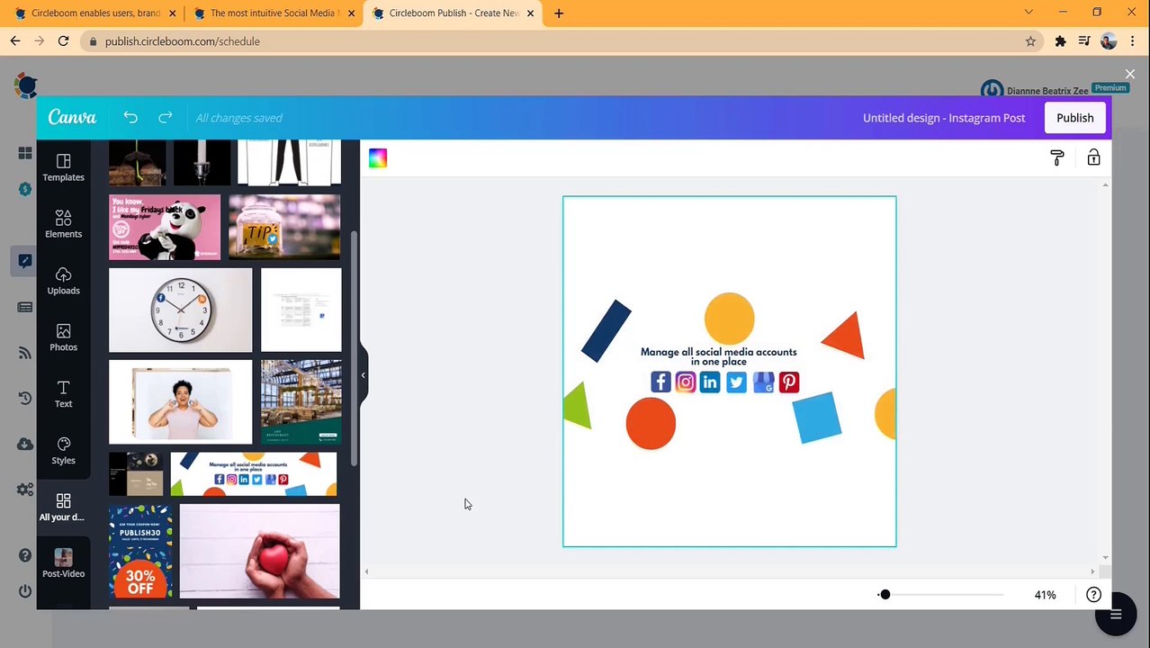Click the 41% zoom level

coord(1045,595)
